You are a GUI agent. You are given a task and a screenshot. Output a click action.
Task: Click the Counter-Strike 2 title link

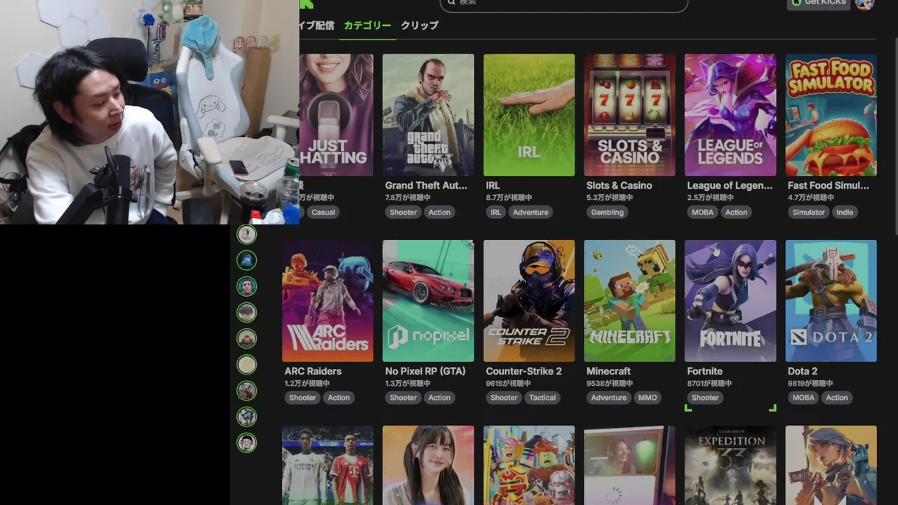(x=524, y=371)
